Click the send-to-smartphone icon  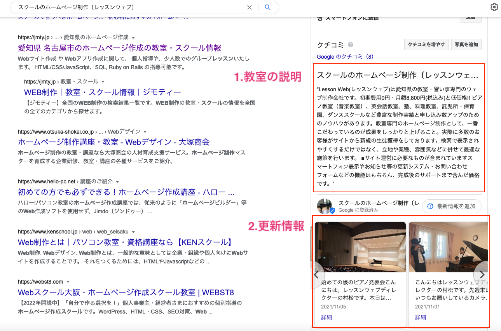pos(320,18)
